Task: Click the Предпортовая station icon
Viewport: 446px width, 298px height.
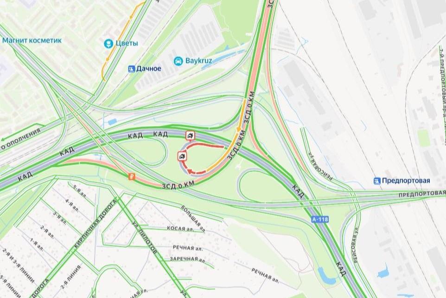Action: click(x=377, y=181)
